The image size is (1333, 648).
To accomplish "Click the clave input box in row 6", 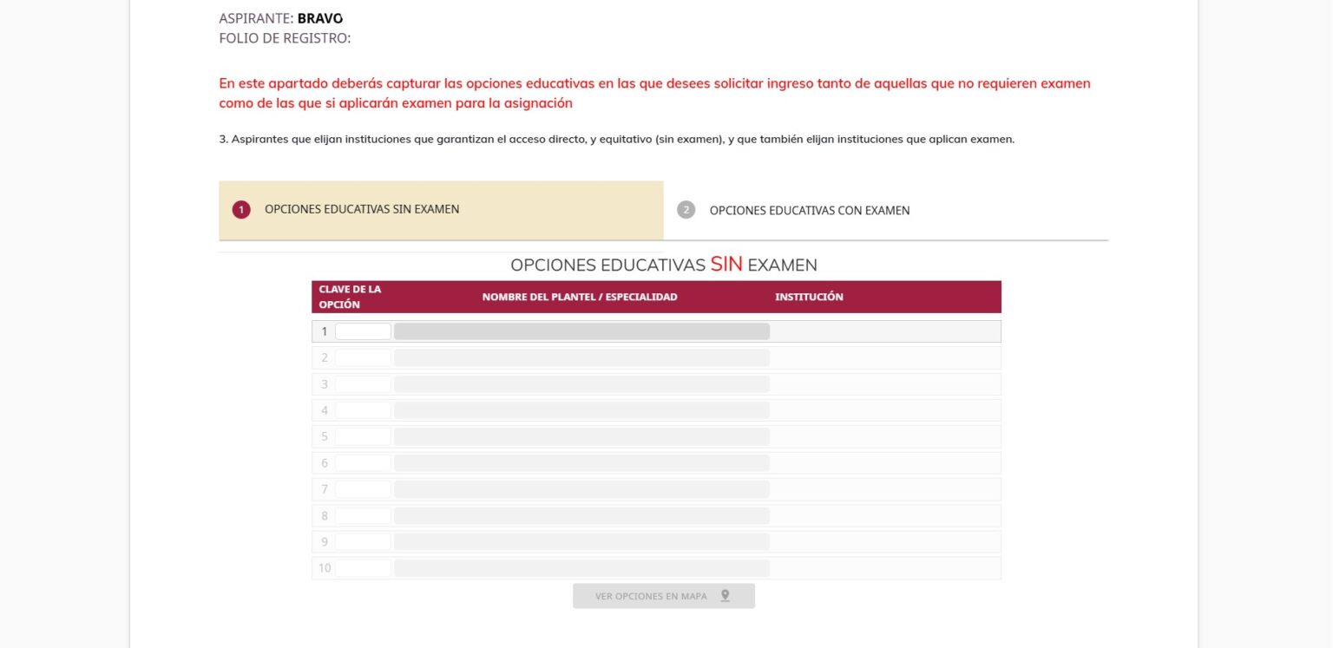I will click(364, 462).
